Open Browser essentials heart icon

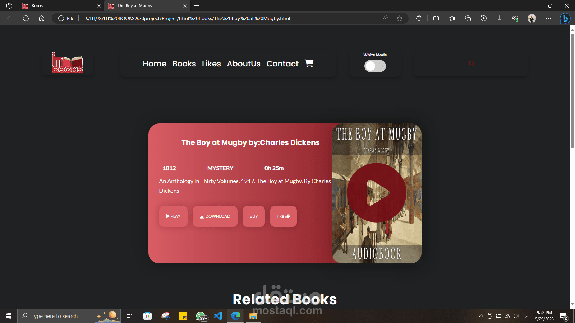tap(515, 18)
